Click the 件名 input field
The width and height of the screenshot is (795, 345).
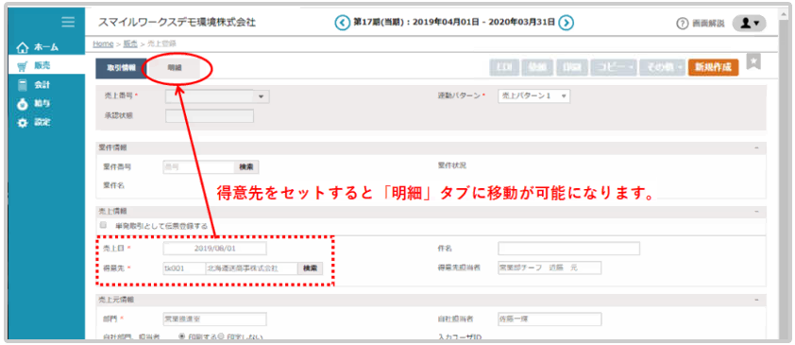click(x=569, y=249)
